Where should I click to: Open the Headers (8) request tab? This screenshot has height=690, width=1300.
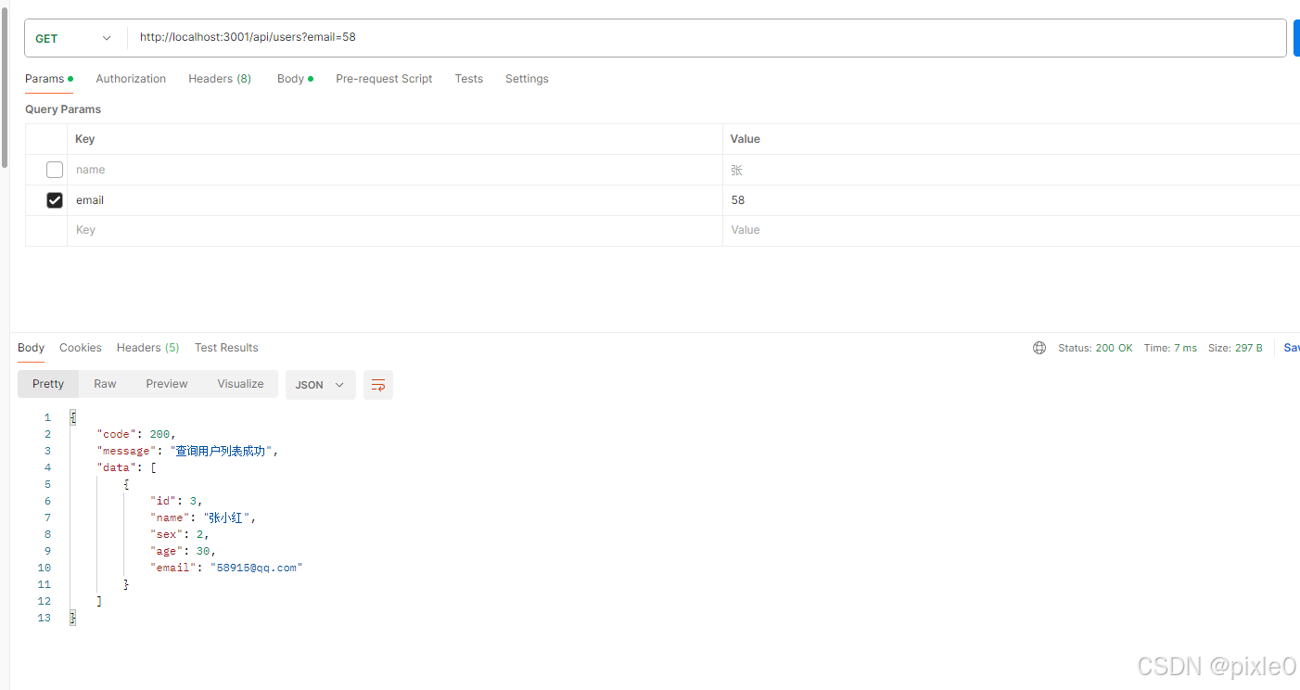220,79
